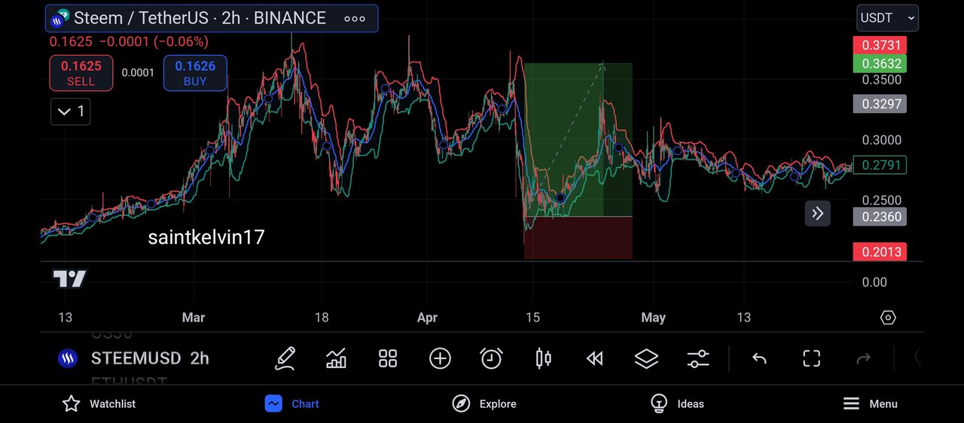Open the hexagon axis settings icon

888,317
